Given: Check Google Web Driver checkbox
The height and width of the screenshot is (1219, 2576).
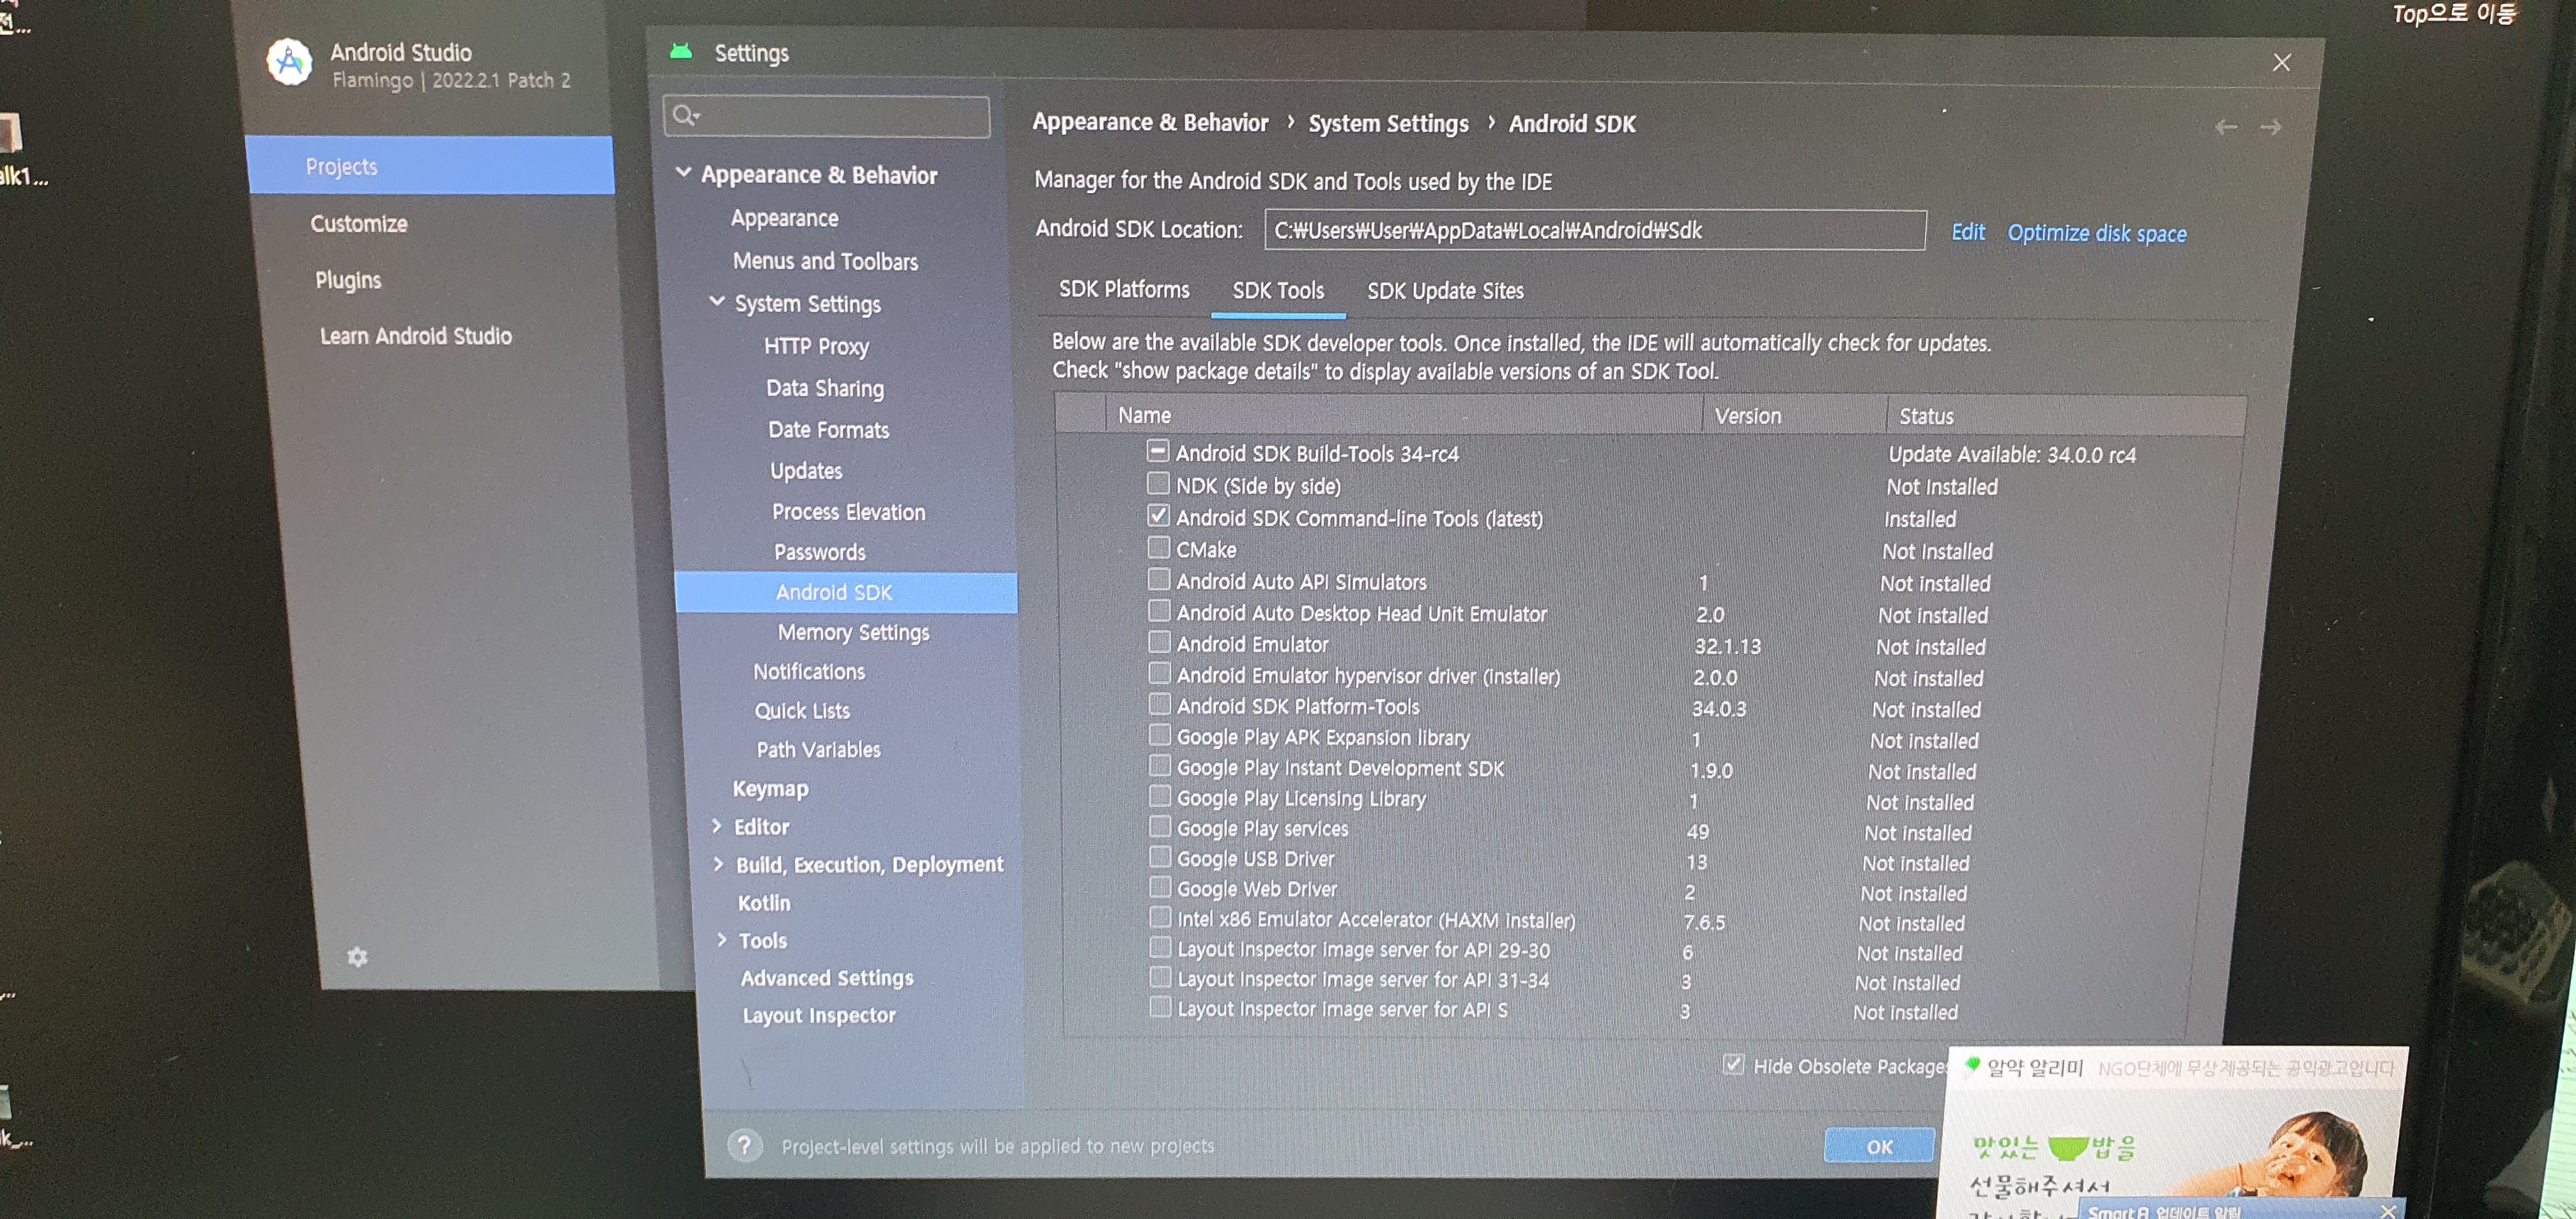Looking at the screenshot, I should pyautogui.click(x=1160, y=887).
